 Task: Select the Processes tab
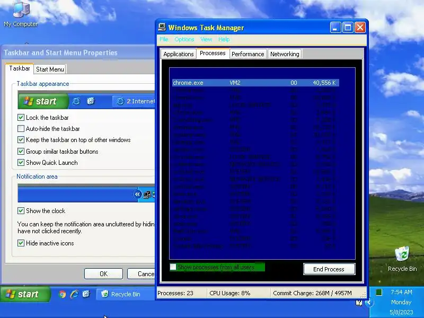click(213, 53)
